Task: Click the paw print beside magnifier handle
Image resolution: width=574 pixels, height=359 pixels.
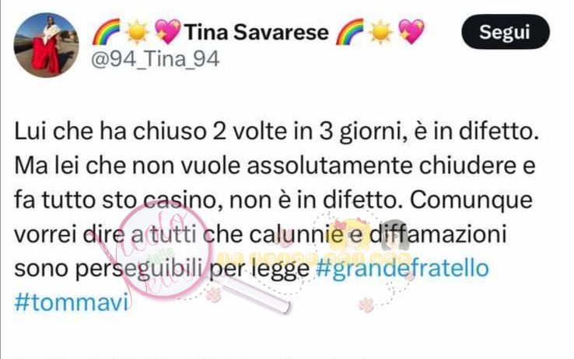Action: [x=213, y=295]
